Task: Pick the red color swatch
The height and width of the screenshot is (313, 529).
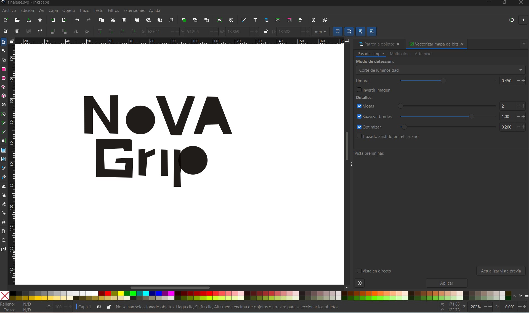Action: [x=108, y=293]
